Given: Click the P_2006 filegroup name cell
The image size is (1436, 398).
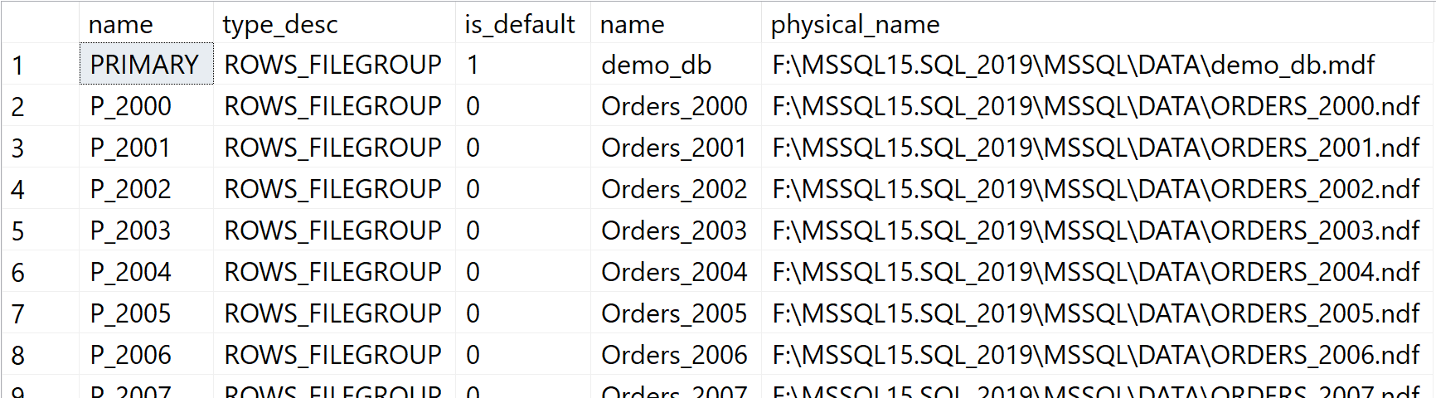Looking at the screenshot, I should 146,354.
